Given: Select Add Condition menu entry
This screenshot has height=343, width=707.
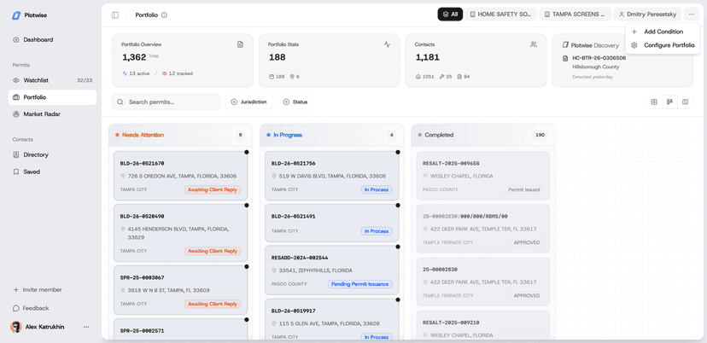Looking at the screenshot, I should [663, 32].
